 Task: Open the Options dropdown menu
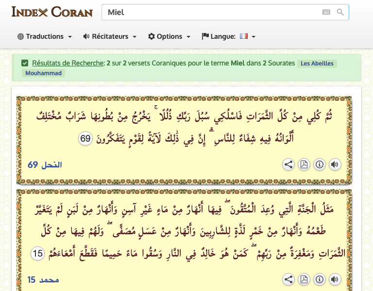pyautogui.click(x=169, y=36)
